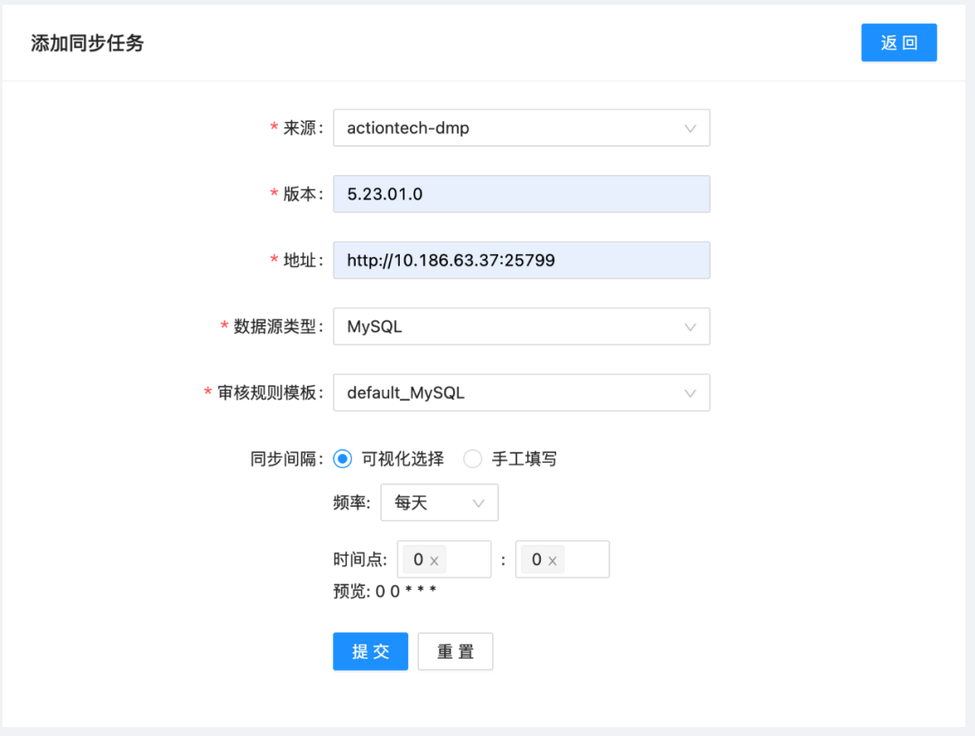This screenshot has height=736, width=975.
Task: Click inside the hour 时间点 selection box
Action: 468,559
